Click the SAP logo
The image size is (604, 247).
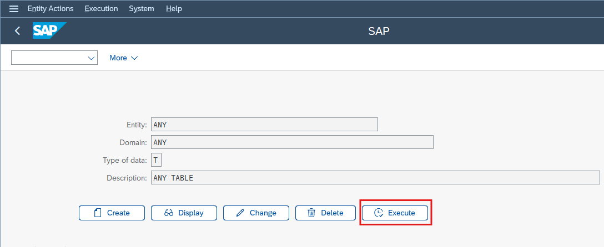pos(49,30)
